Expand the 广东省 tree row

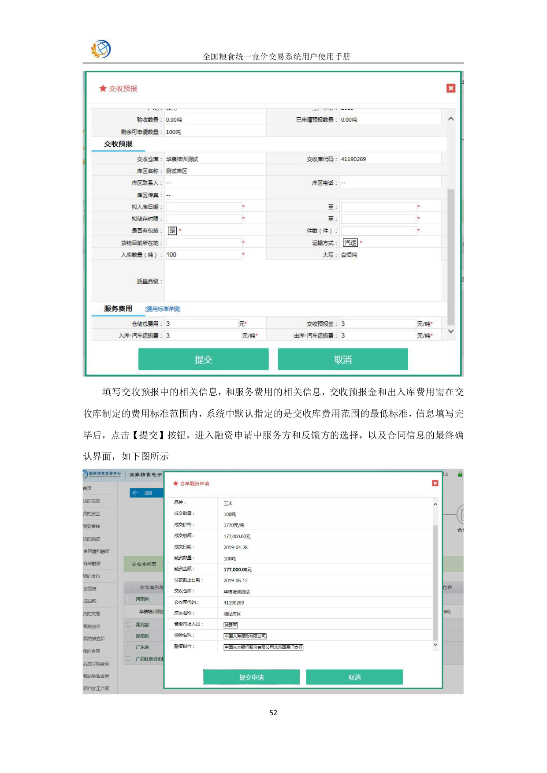128,647
